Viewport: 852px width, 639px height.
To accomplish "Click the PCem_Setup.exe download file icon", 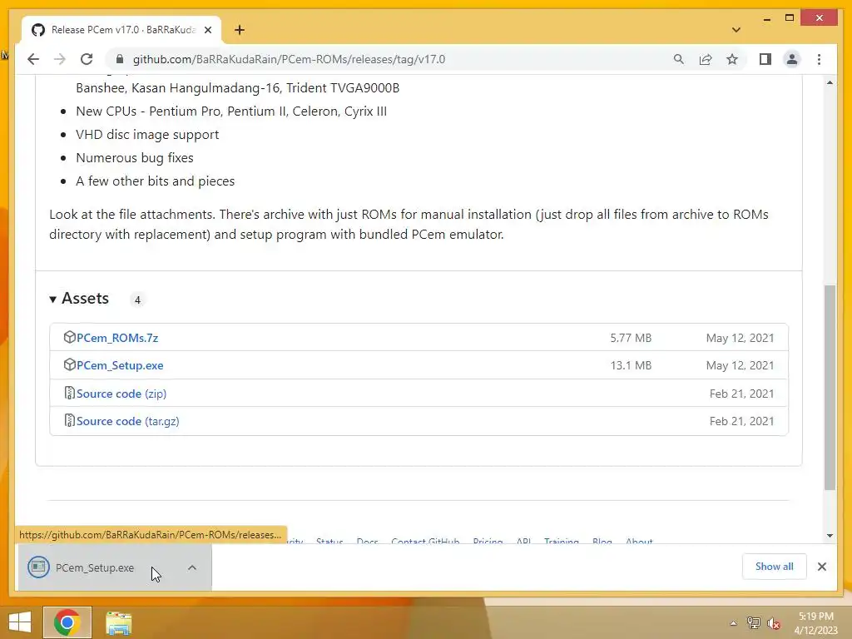I will (38, 567).
